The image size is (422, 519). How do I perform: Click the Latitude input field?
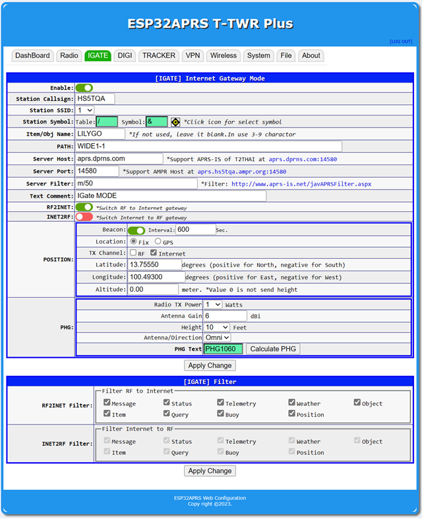tap(155, 265)
